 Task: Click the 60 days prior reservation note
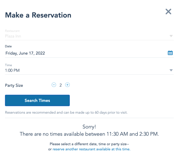66,112
